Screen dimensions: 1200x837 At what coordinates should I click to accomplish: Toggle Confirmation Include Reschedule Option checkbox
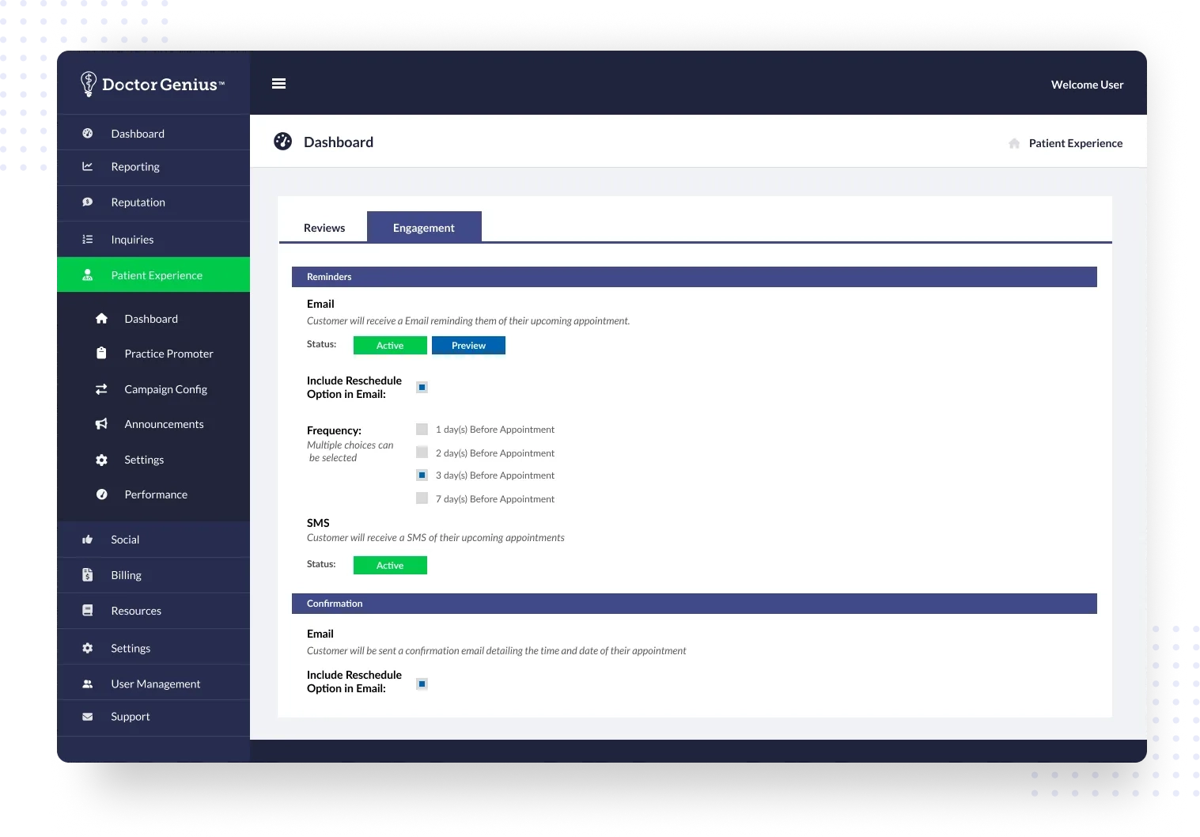click(x=422, y=684)
